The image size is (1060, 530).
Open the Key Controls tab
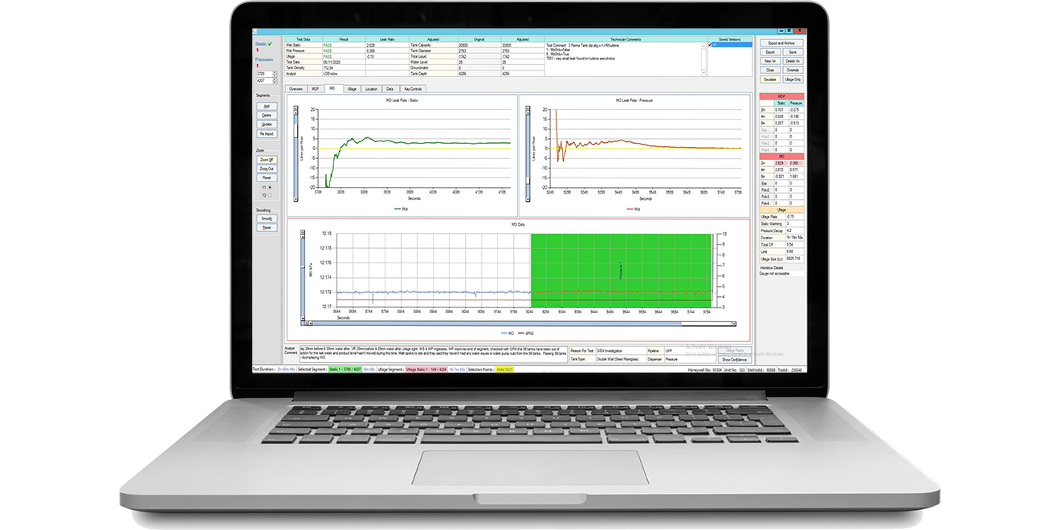[x=411, y=89]
